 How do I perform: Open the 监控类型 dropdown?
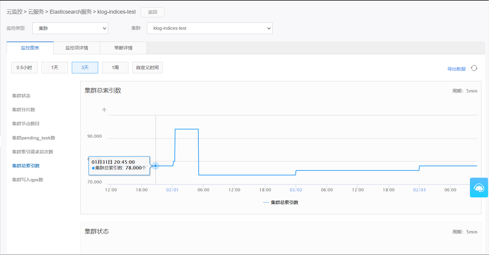click(x=70, y=28)
